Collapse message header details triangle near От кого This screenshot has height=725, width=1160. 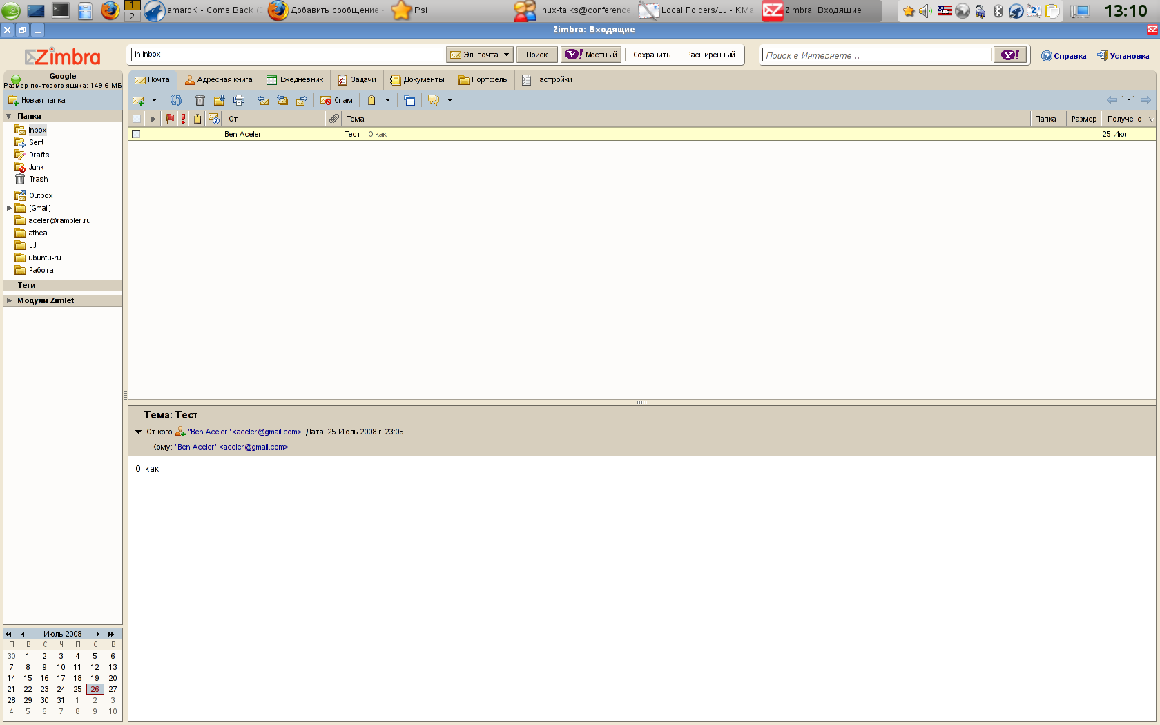[138, 432]
